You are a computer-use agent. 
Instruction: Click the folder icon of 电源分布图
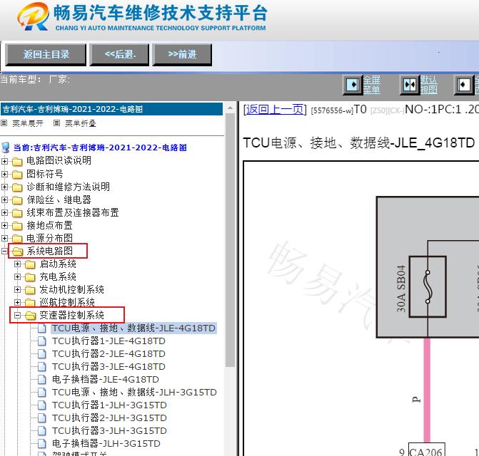pyautogui.click(x=17, y=239)
